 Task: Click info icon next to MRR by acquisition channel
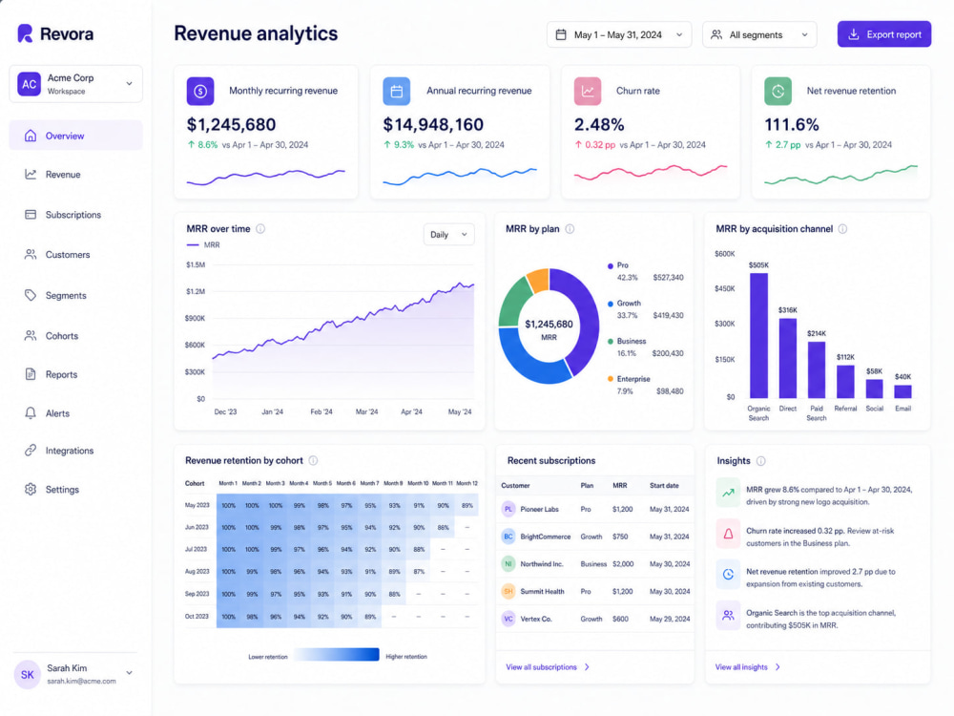842,229
